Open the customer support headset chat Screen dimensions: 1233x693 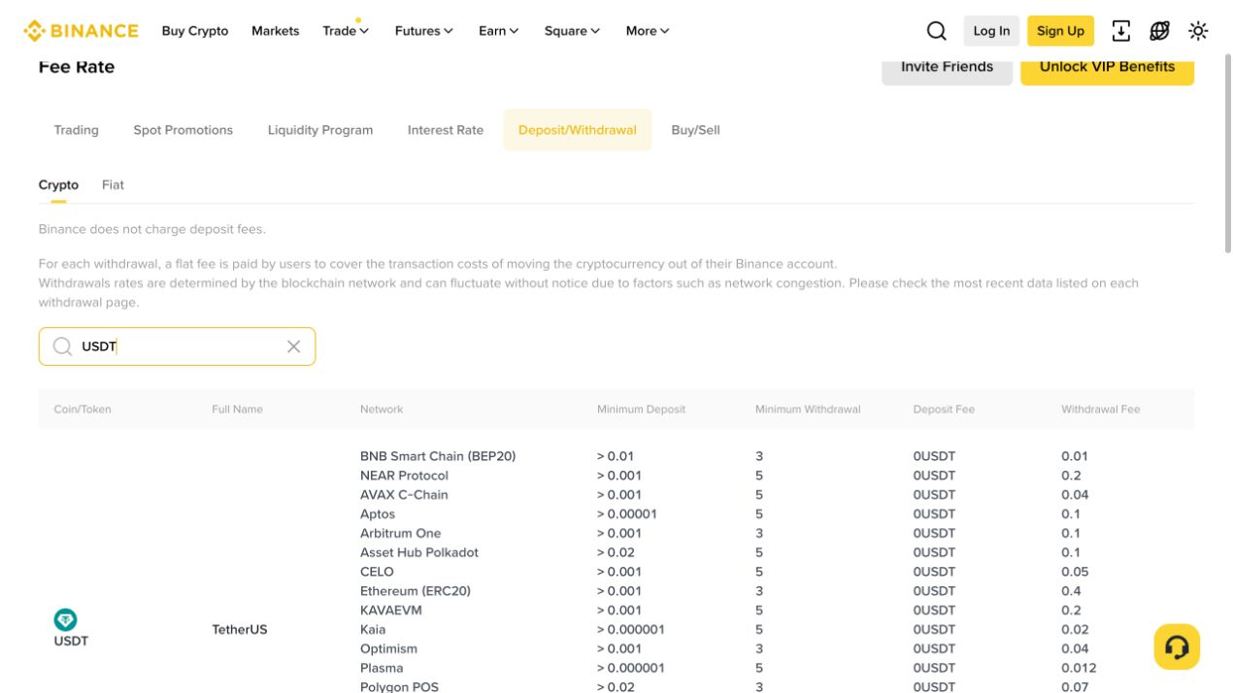1177,646
